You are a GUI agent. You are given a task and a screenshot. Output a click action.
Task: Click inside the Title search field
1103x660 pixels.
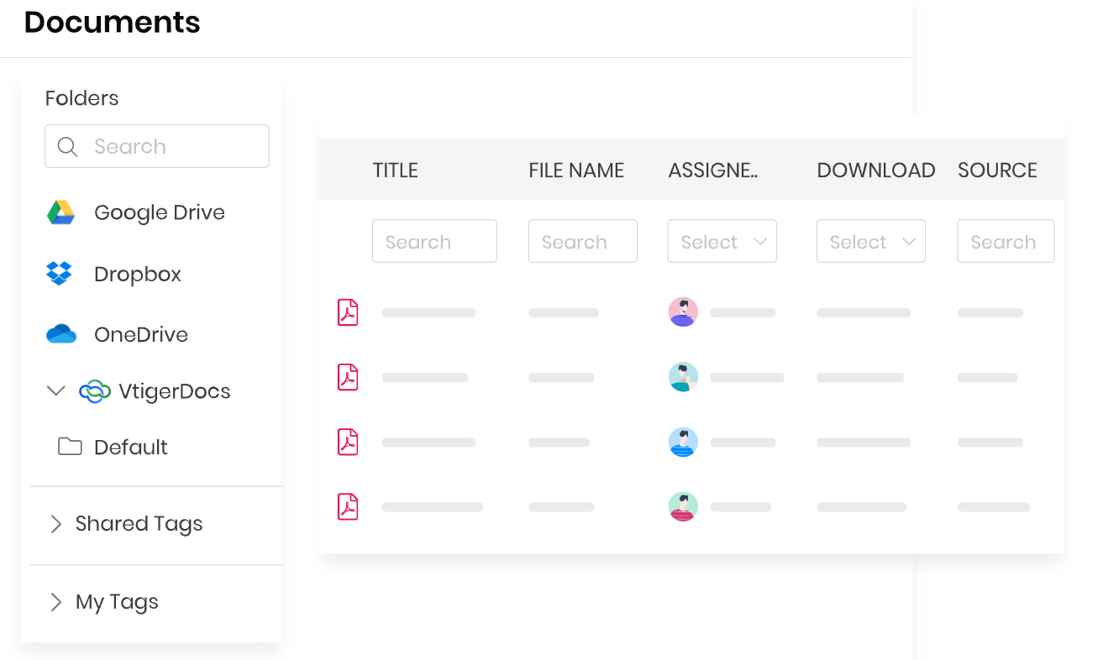[434, 241]
